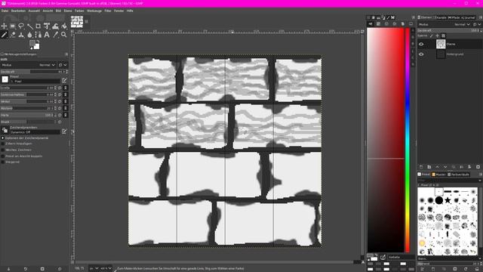
Task: Select the Eraser tool
Action: tap(13, 35)
